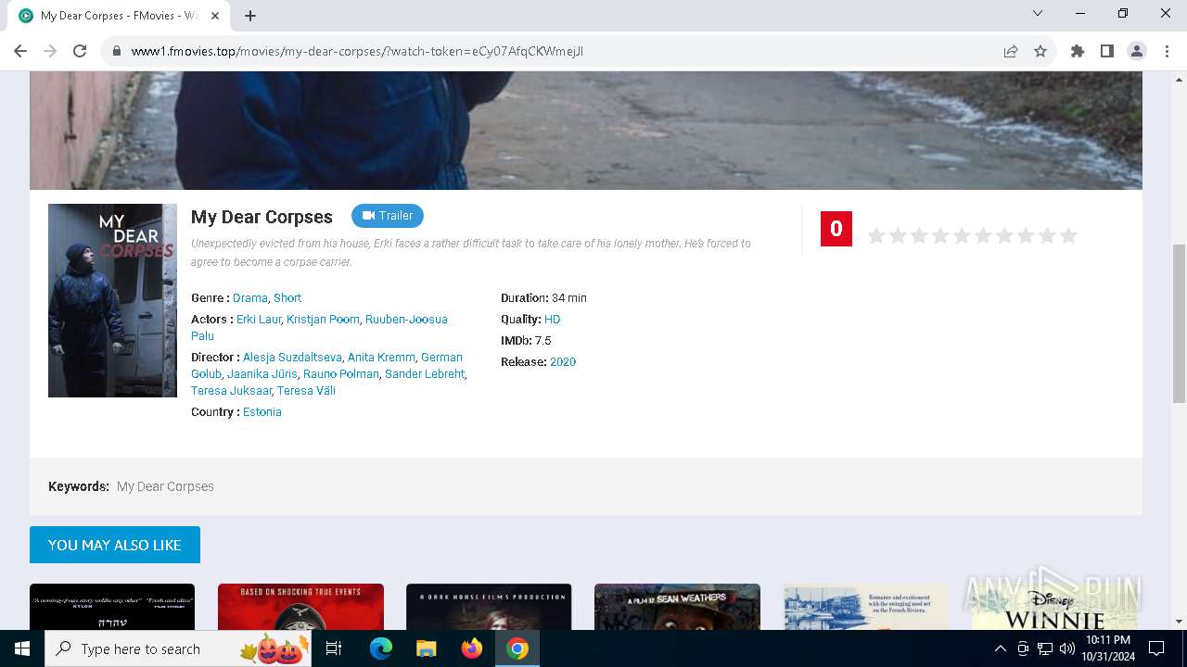Rate the movie ten stars
This screenshot has width=1187, height=667.
point(1068,235)
